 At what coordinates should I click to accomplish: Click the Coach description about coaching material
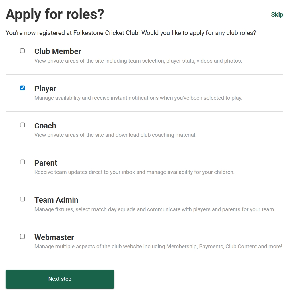click(x=115, y=135)
